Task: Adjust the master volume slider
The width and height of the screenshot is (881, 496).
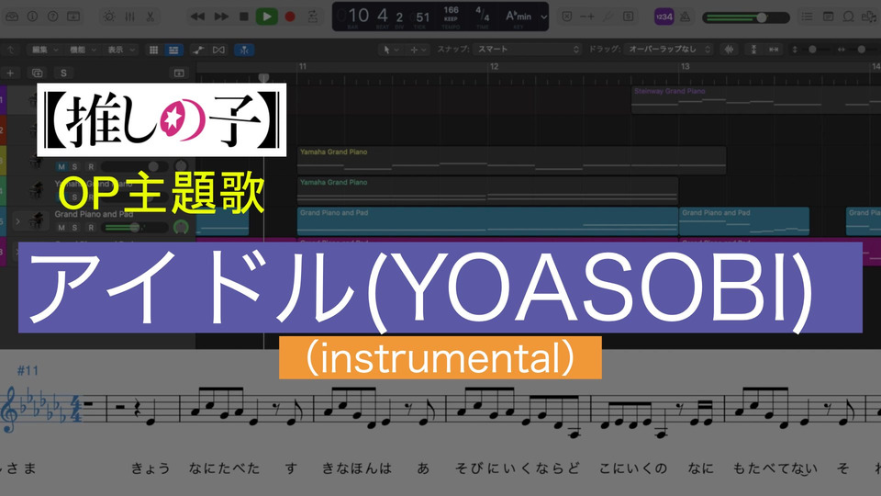Action: 745,17
